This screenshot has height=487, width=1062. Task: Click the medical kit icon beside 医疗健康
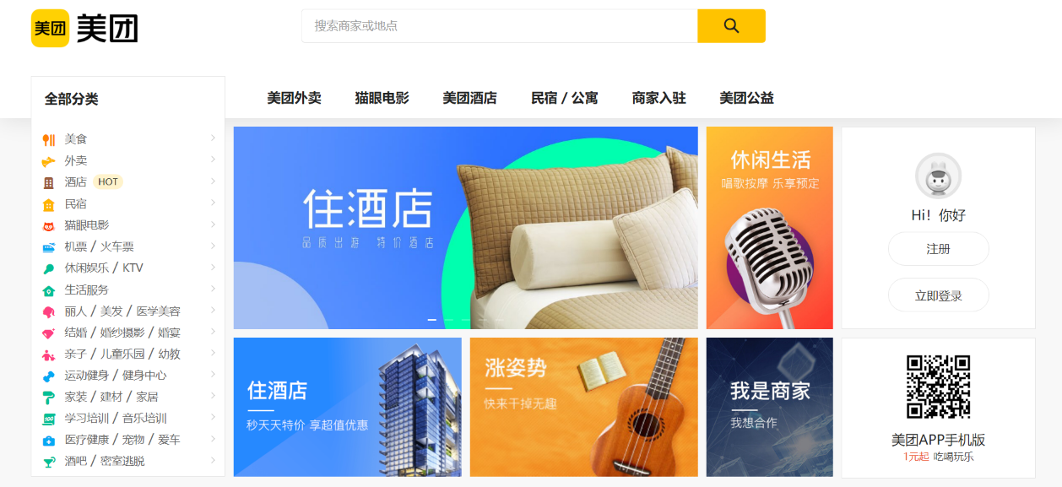point(48,441)
